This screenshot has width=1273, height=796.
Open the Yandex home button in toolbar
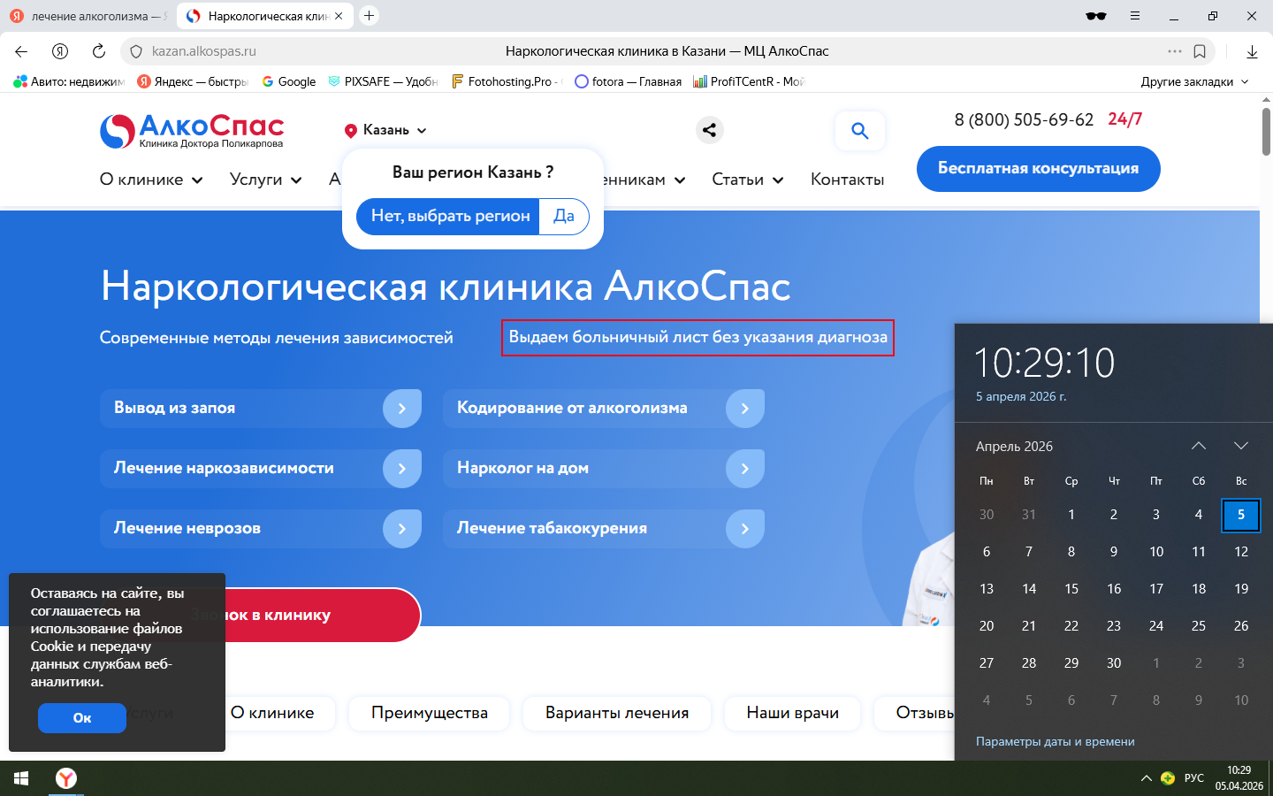pos(60,51)
